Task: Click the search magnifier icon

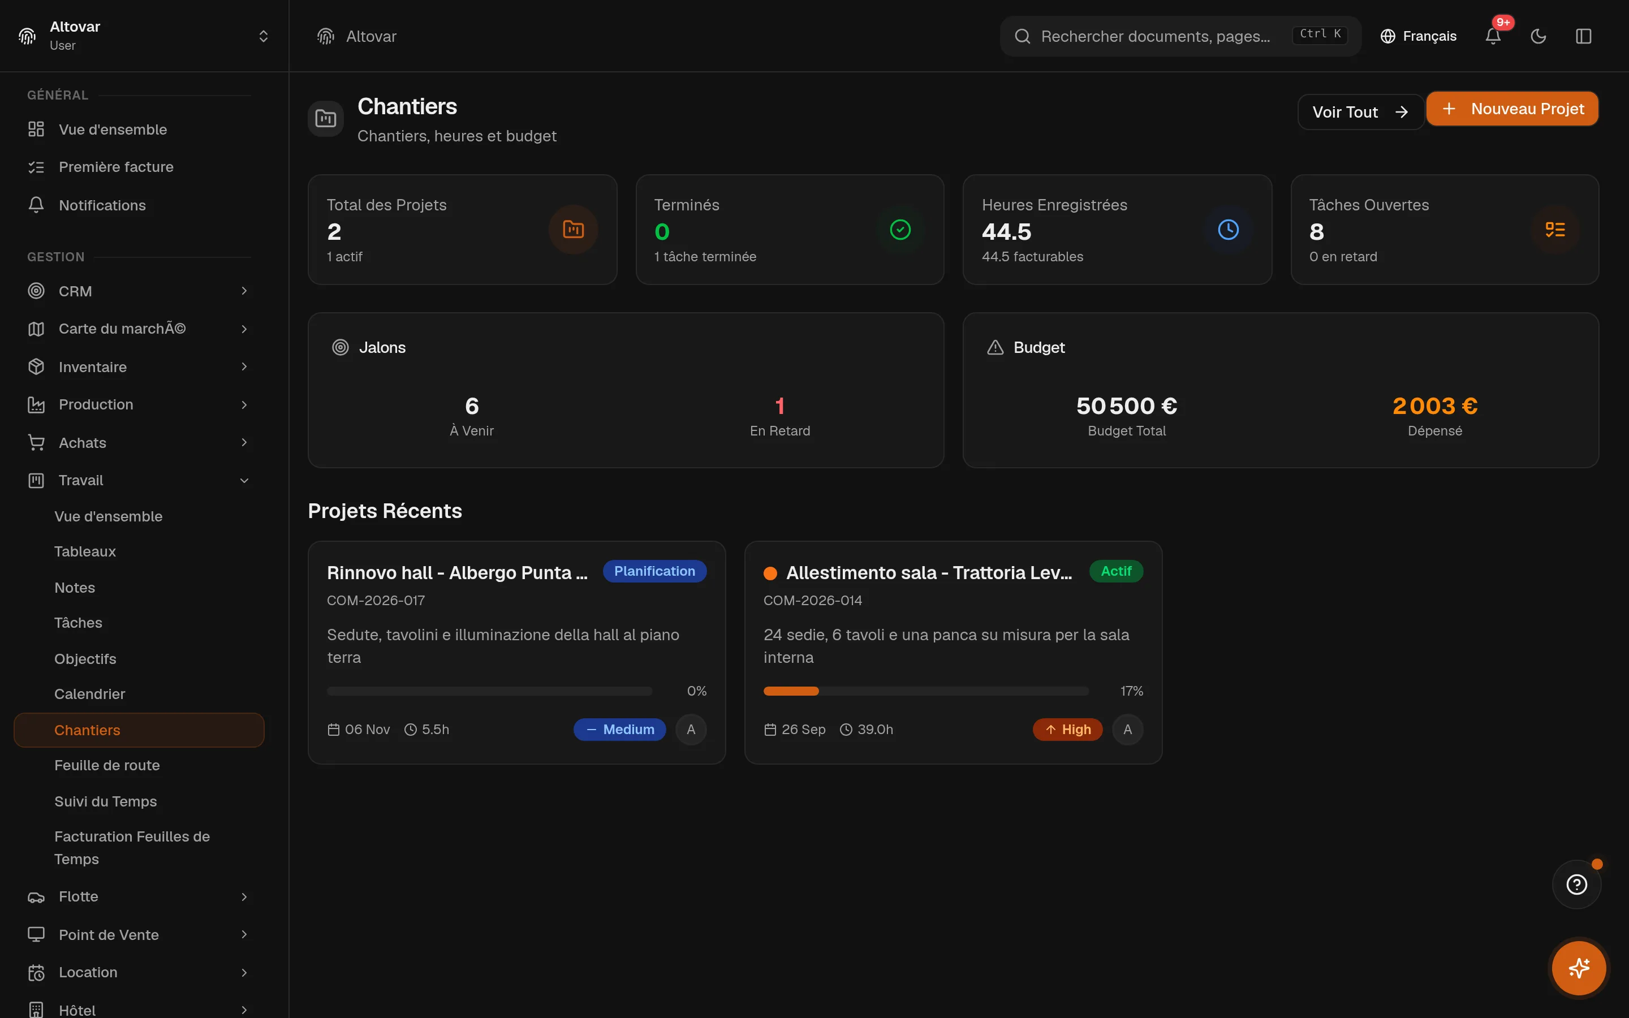Action: [x=1022, y=36]
